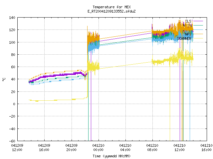
Task: Click the 40 y-axis tick label
Action: (13, 79)
